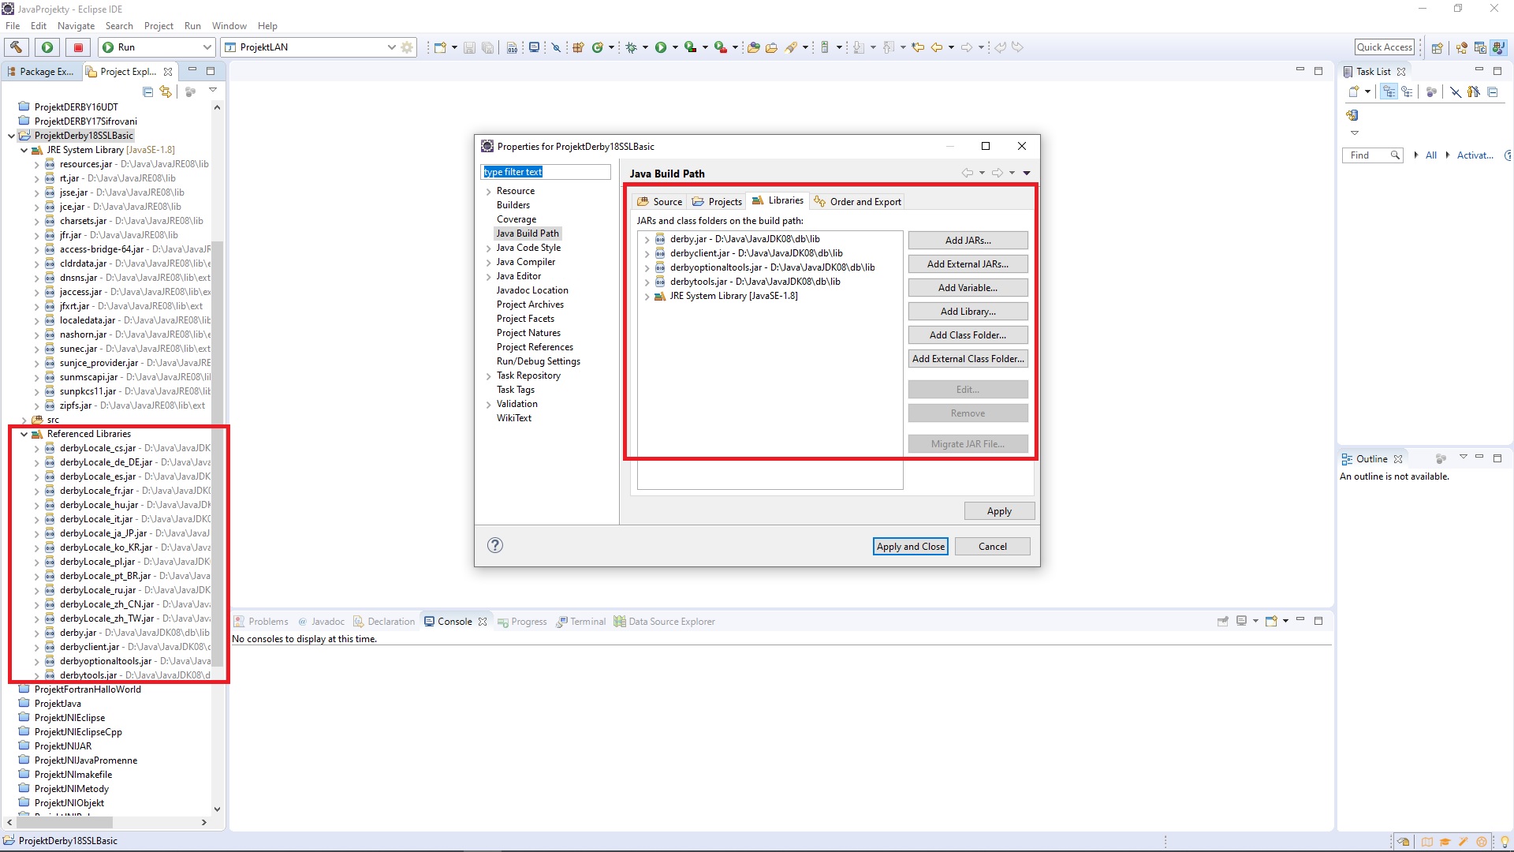The width and height of the screenshot is (1514, 852).
Task: Click properties dialog help question icon
Action: [495, 545]
